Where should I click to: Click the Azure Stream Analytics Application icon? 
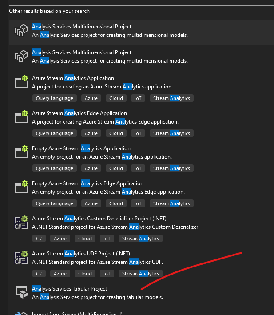[x=21, y=82]
